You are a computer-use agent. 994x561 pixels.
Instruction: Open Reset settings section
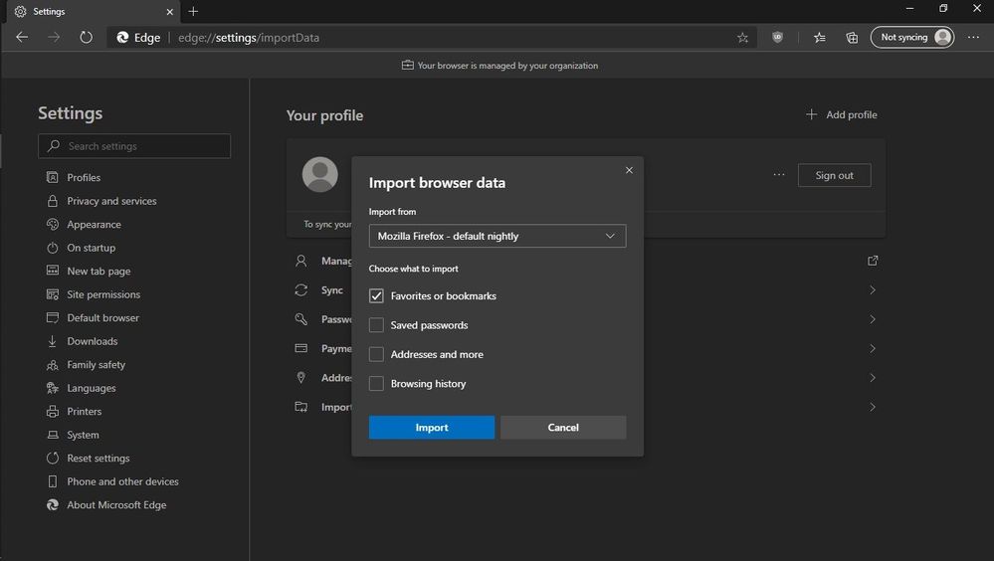[x=99, y=459]
